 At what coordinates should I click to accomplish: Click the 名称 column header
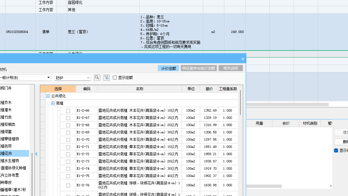pyautogui.click(x=140, y=89)
